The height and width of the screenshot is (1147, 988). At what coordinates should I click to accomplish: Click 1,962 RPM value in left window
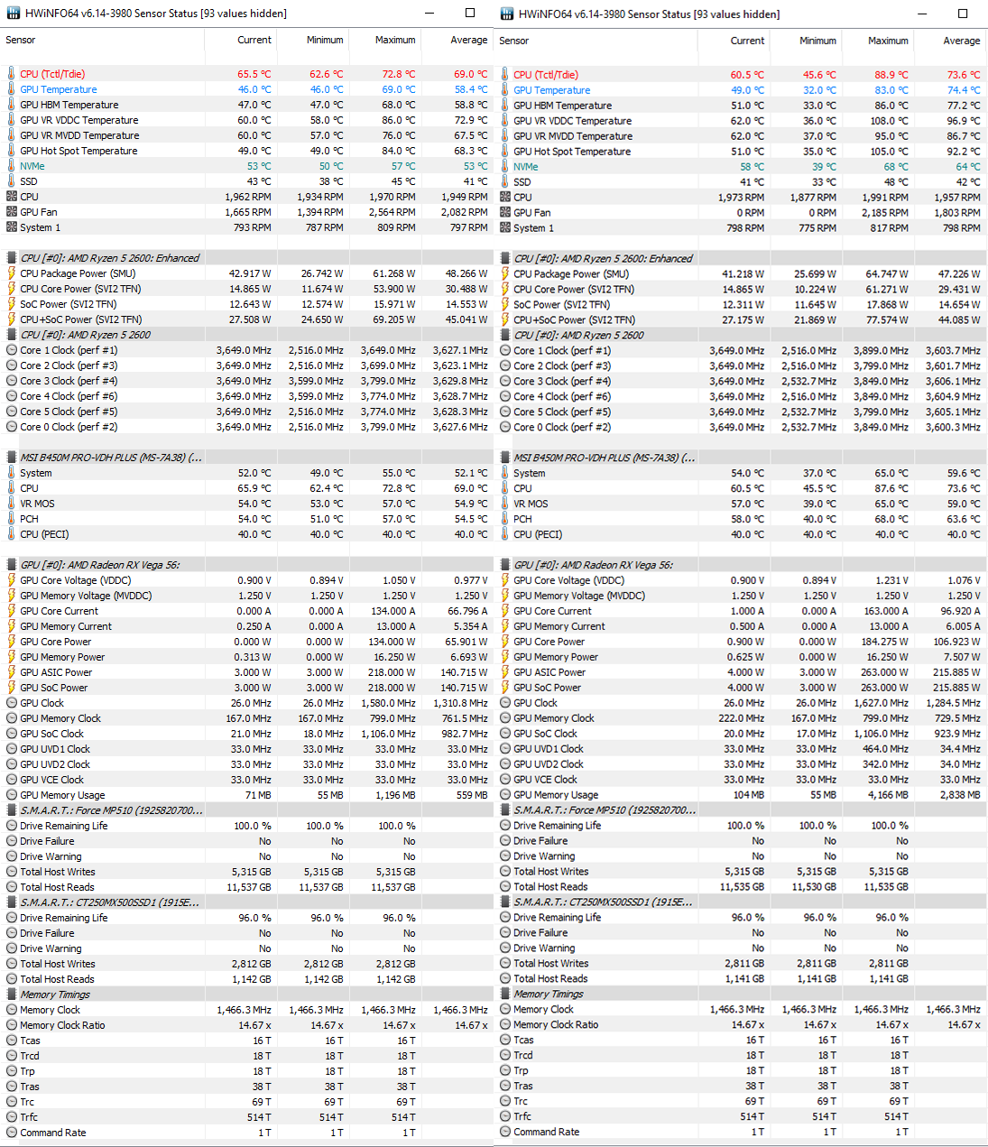248,197
